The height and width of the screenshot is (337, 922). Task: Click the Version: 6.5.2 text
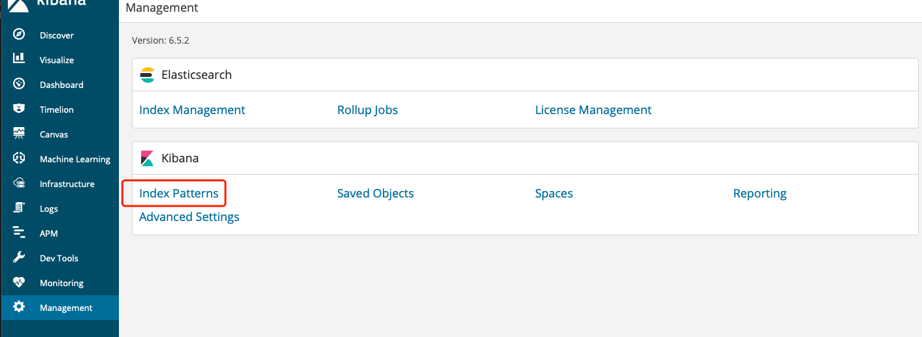pyautogui.click(x=161, y=40)
